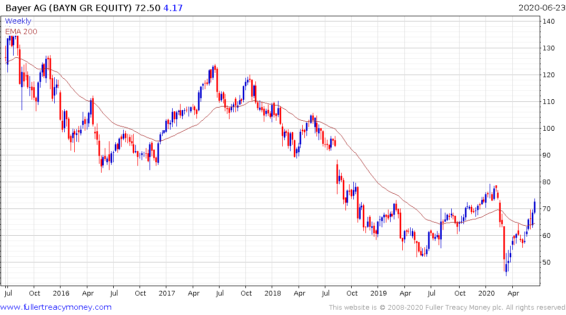Click the 100 price axis label
Screen dimensions: 566x315
point(549,129)
